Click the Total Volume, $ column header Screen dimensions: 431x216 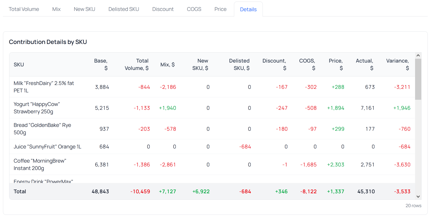coord(137,64)
